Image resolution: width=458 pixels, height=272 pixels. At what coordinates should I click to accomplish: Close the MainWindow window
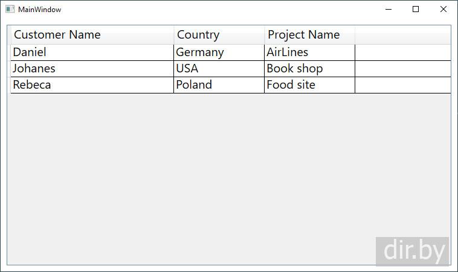point(443,10)
